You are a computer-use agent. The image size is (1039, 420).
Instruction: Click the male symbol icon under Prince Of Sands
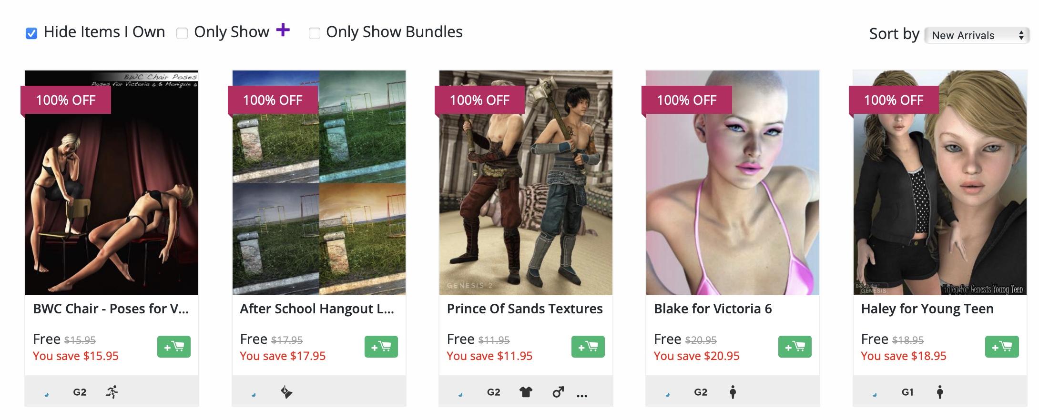tap(558, 392)
